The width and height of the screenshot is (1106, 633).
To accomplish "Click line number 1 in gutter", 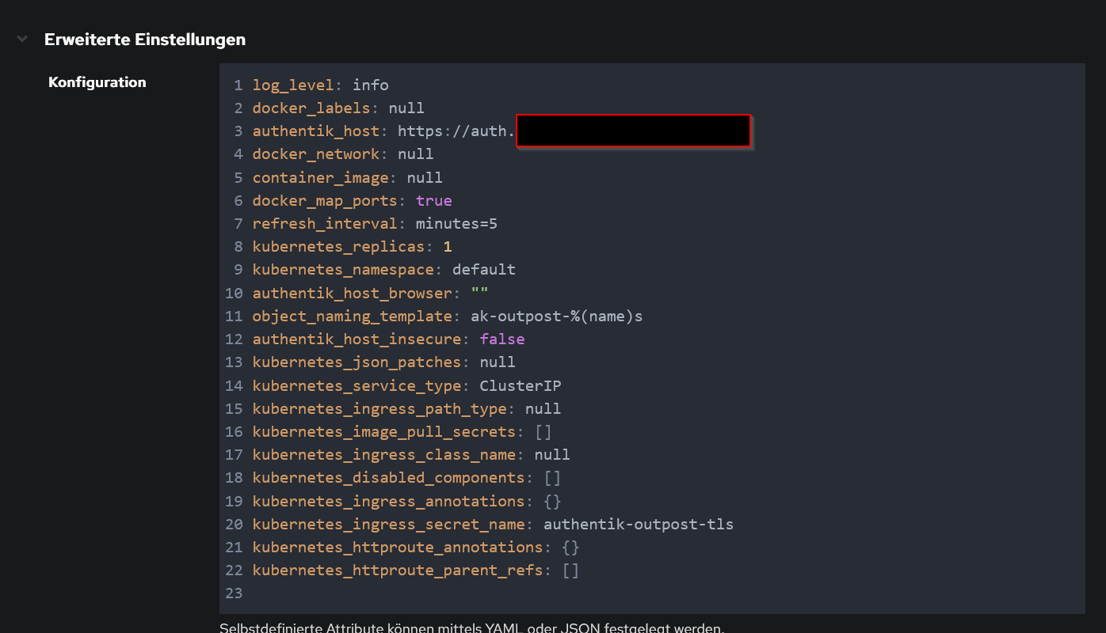I will (x=238, y=85).
